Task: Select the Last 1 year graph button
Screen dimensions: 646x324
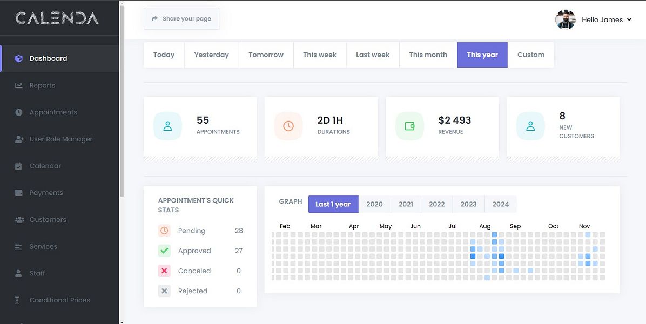Action: click(x=333, y=204)
